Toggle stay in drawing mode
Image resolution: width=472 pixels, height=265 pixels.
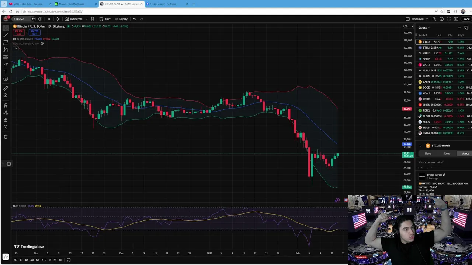click(6, 113)
